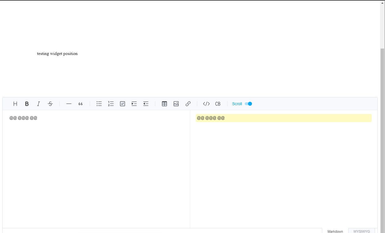
Task: Insert an ordered list
Action: click(111, 103)
